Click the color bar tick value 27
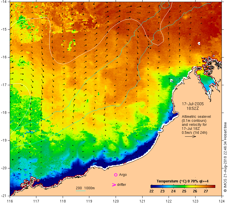The width and height of the screenshot is (229, 203). [206, 191]
